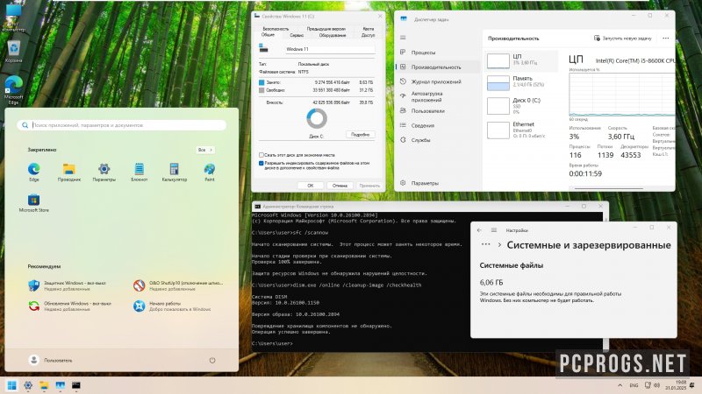This screenshot has width=702, height=394.
Task: Show hidden tray icons chevron
Action: [x=620, y=385]
